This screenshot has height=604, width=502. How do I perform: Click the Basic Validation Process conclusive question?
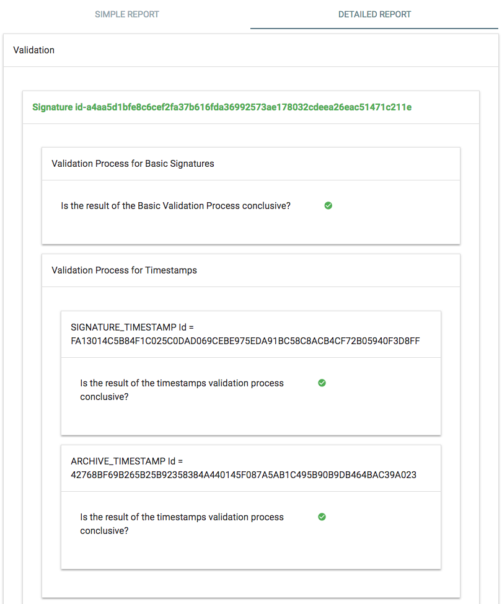tap(175, 206)
